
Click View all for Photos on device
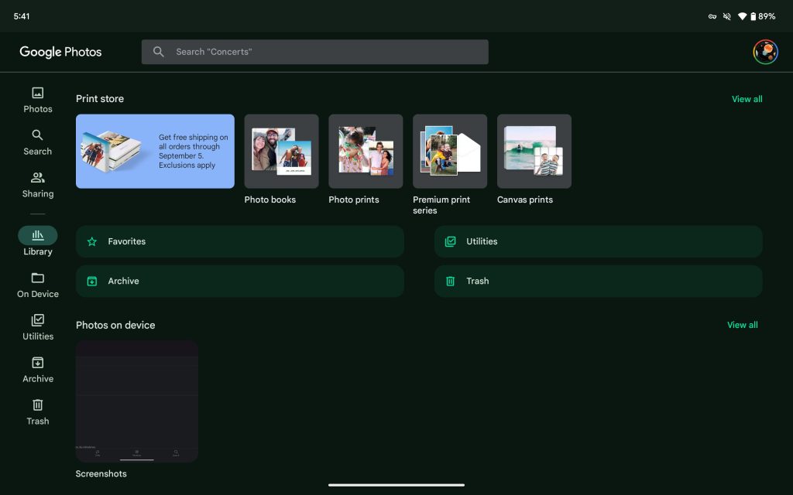pyautogui.click(x=742, y=325)
